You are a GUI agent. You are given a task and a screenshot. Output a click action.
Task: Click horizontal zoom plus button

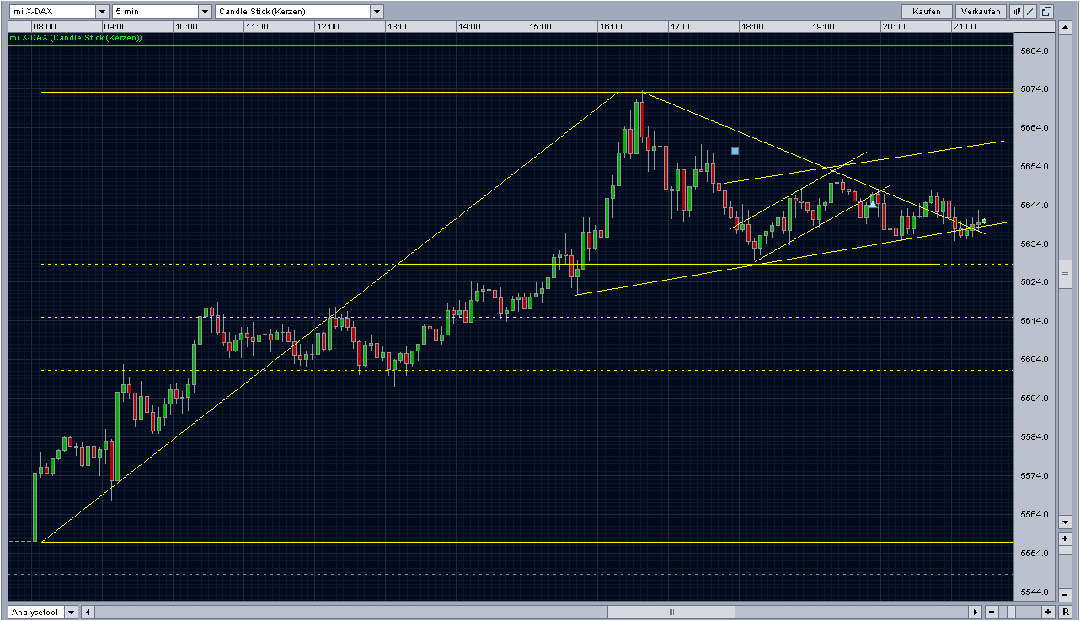[1048, 612]
